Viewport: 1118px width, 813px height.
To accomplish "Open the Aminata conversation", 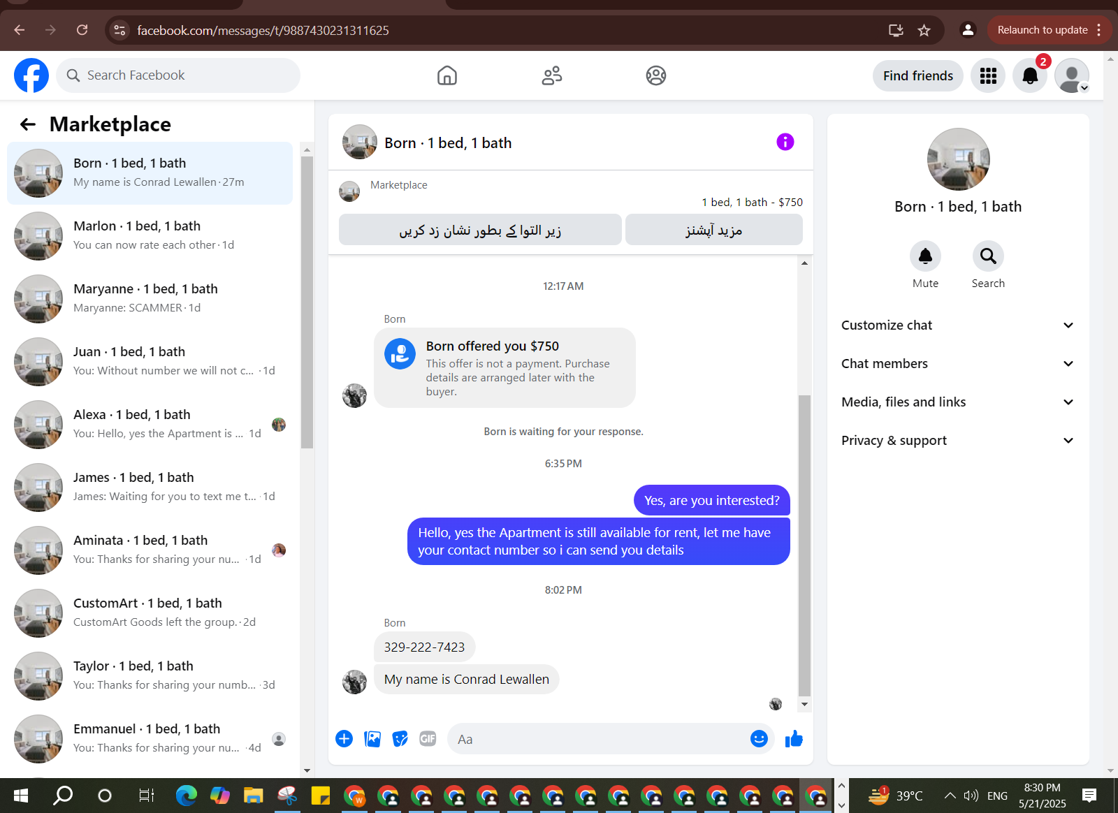I will 150,550.
